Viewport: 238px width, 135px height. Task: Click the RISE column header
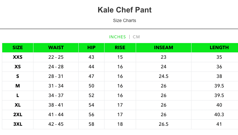coord(120,48)
